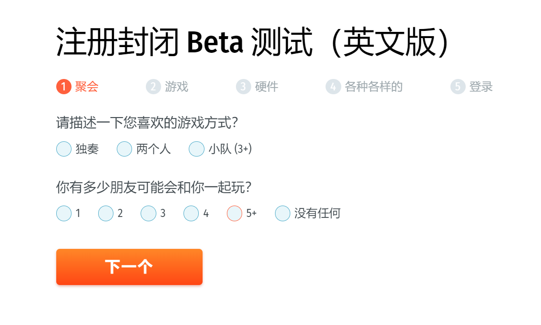
Task: Select the 独奏 radio option
Action: click(64, 149)
